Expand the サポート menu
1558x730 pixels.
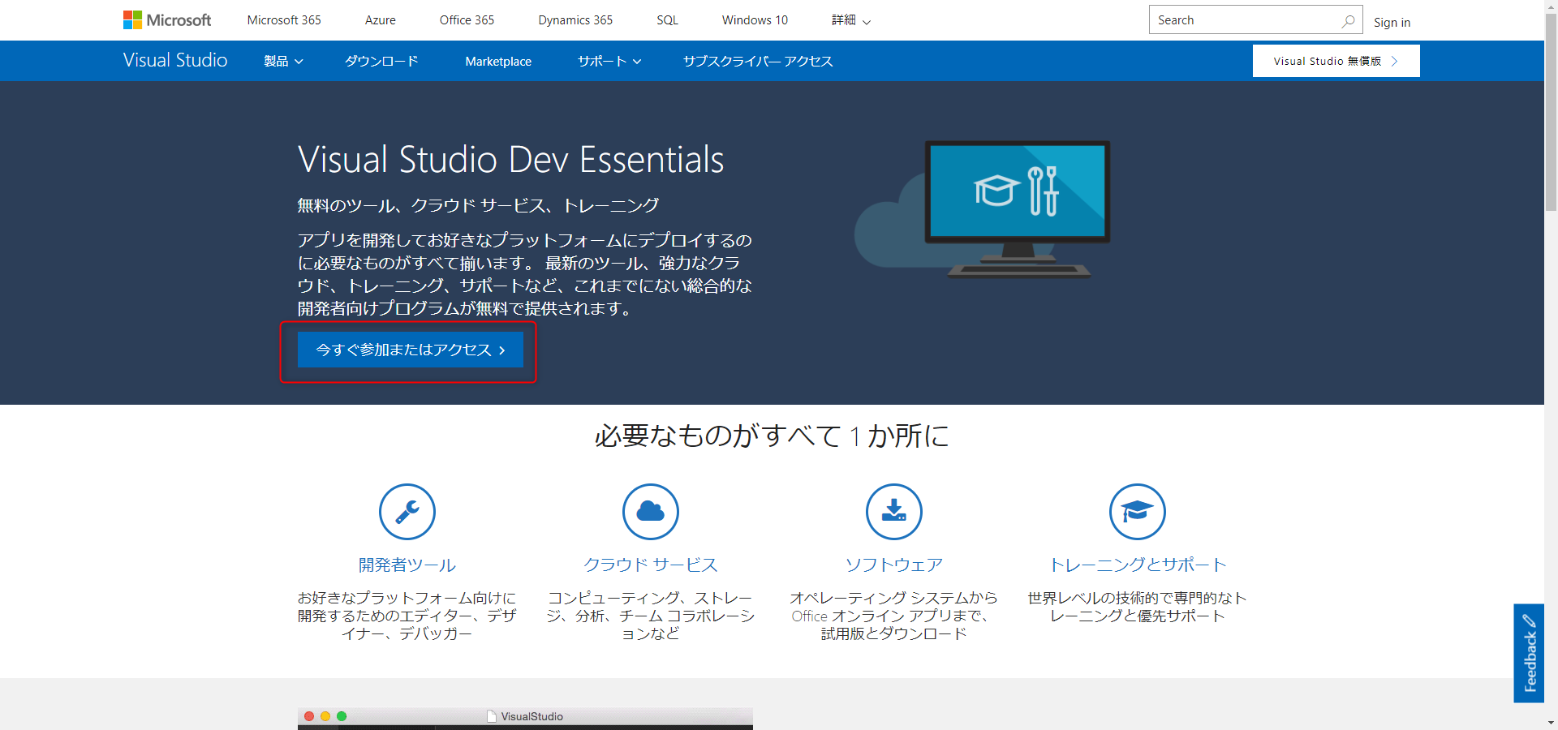(x=609, y=61)
